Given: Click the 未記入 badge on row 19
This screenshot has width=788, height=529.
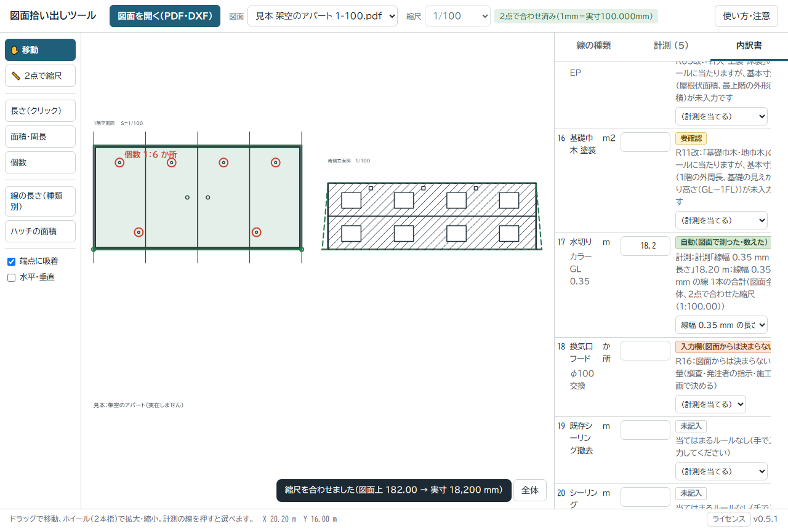Looking at the screenshot, I should [x=691, y=426].
